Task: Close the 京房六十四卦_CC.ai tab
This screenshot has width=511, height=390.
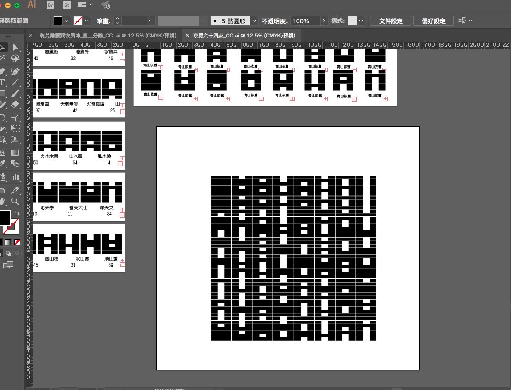Action: (x=187, y=35)
